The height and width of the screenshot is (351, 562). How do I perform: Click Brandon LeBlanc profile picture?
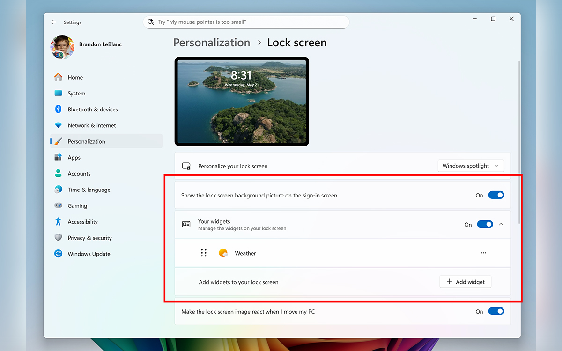[x=62, y=47]
